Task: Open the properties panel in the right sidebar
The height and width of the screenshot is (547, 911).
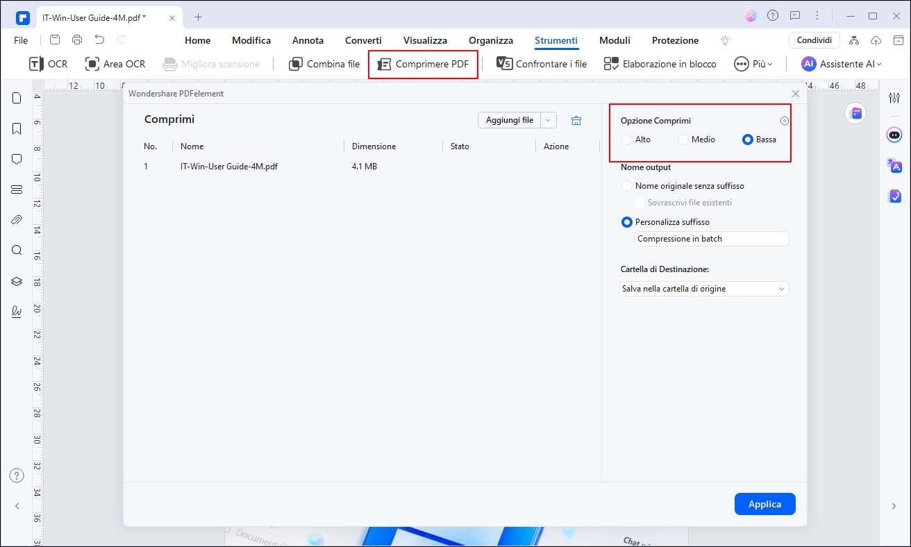Action: (894, 98)
